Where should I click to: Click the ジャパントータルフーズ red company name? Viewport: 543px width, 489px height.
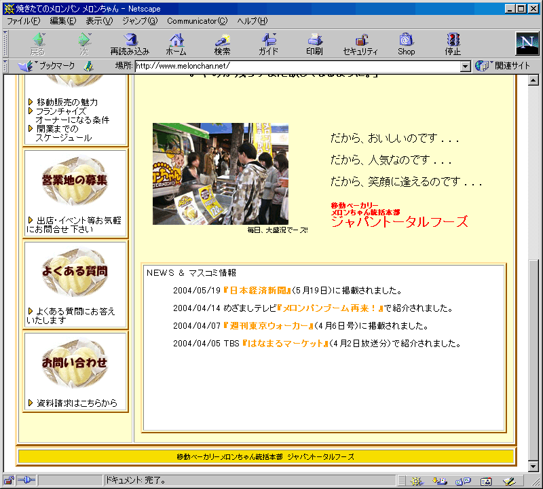(399, 222)
